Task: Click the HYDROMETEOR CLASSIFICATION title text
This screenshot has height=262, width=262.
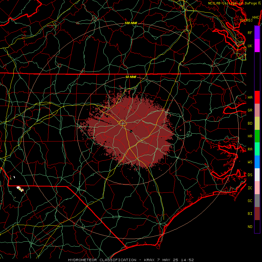Action: [x=102, y=260]
